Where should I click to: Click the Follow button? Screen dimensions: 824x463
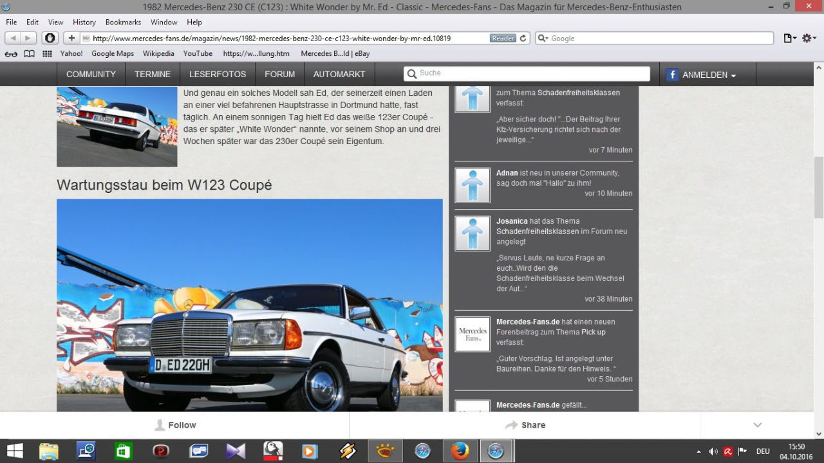(175, 425)
